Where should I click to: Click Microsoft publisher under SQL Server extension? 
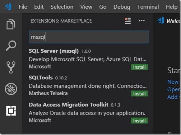click(x=40, y=66)
